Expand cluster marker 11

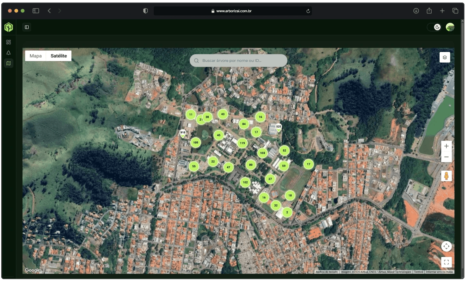click(x=191, y=115)
